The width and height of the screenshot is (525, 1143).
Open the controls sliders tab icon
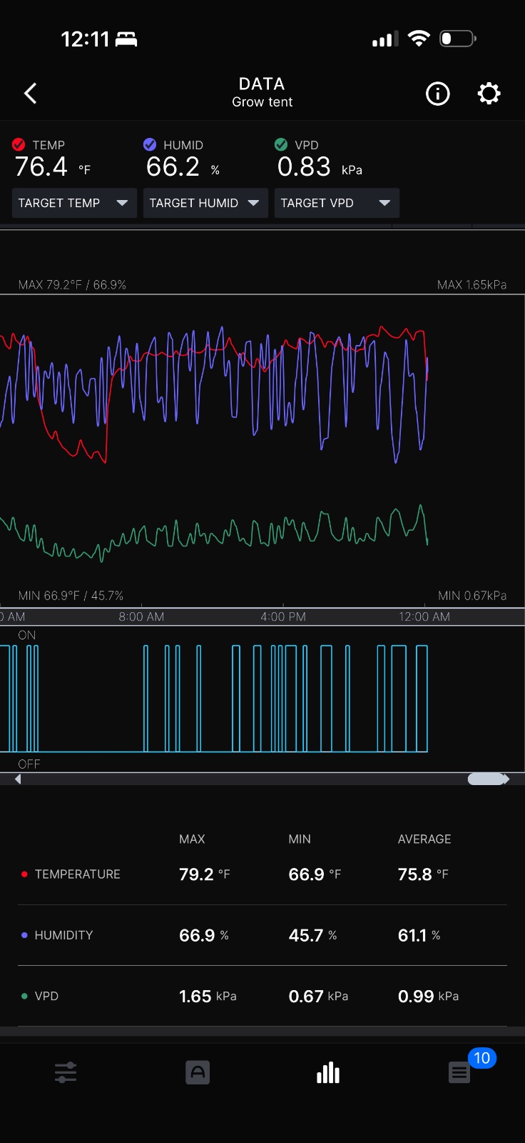pyautogui.click(x=66, y=1072)
